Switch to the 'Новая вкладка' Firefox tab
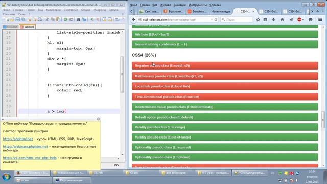 (221, 11)
